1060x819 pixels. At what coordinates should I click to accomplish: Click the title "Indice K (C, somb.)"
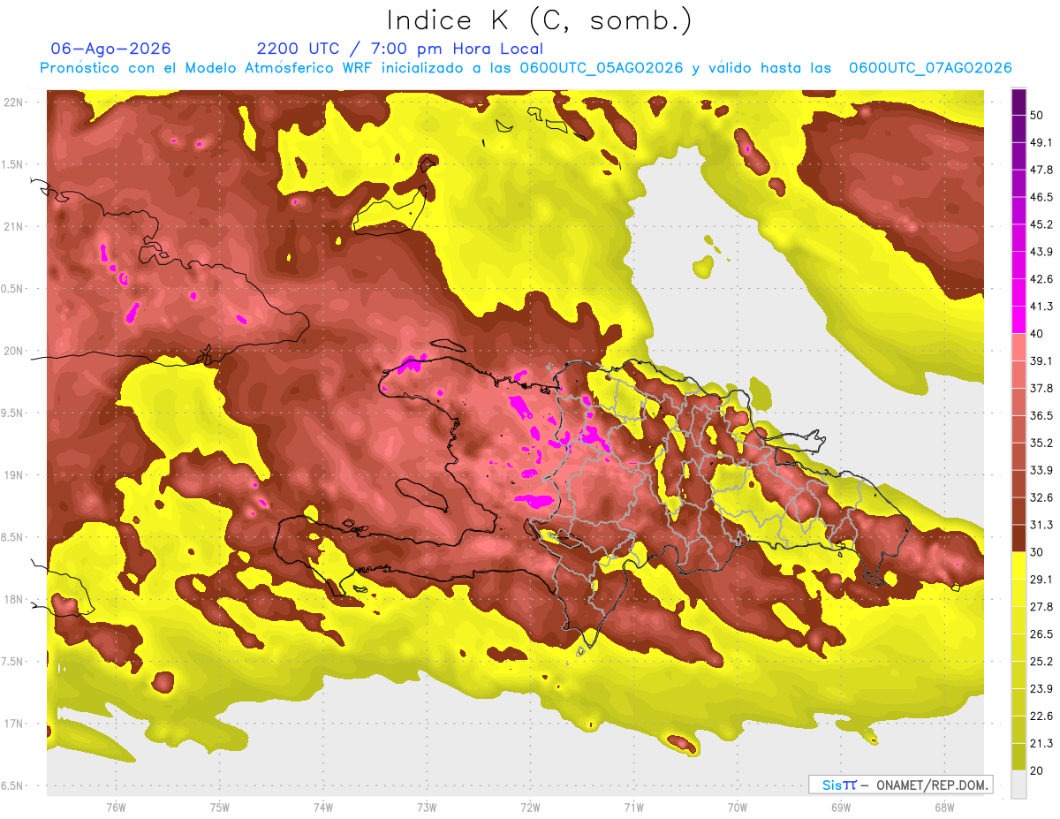[540, 20]
